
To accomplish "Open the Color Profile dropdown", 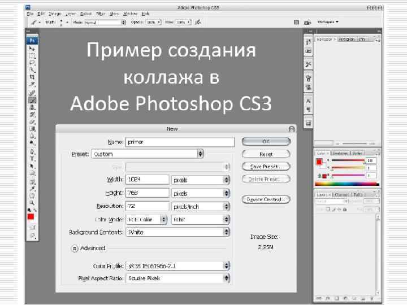I will 178,266.
